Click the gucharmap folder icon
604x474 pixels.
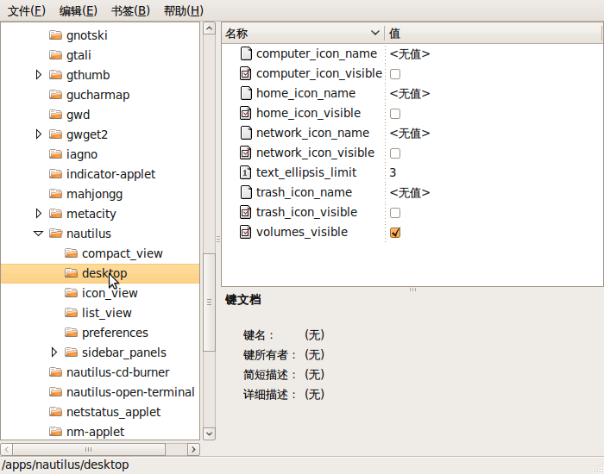pos(56,94)
